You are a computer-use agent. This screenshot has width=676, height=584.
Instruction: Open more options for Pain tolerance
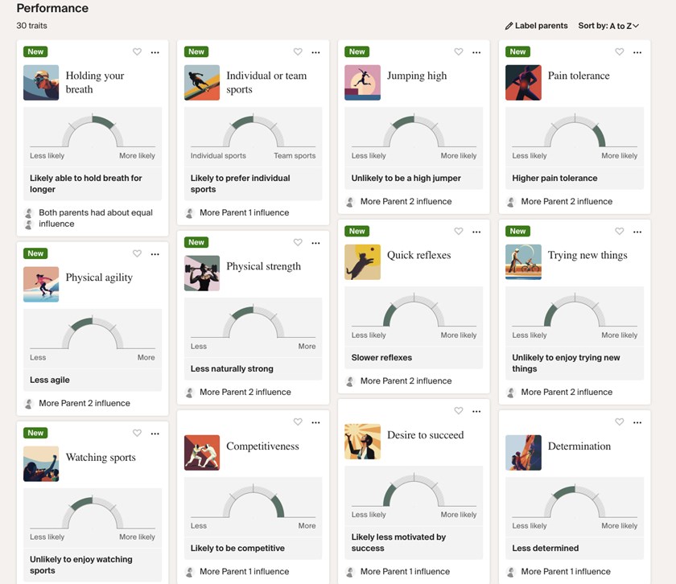[x=637, y=52]
